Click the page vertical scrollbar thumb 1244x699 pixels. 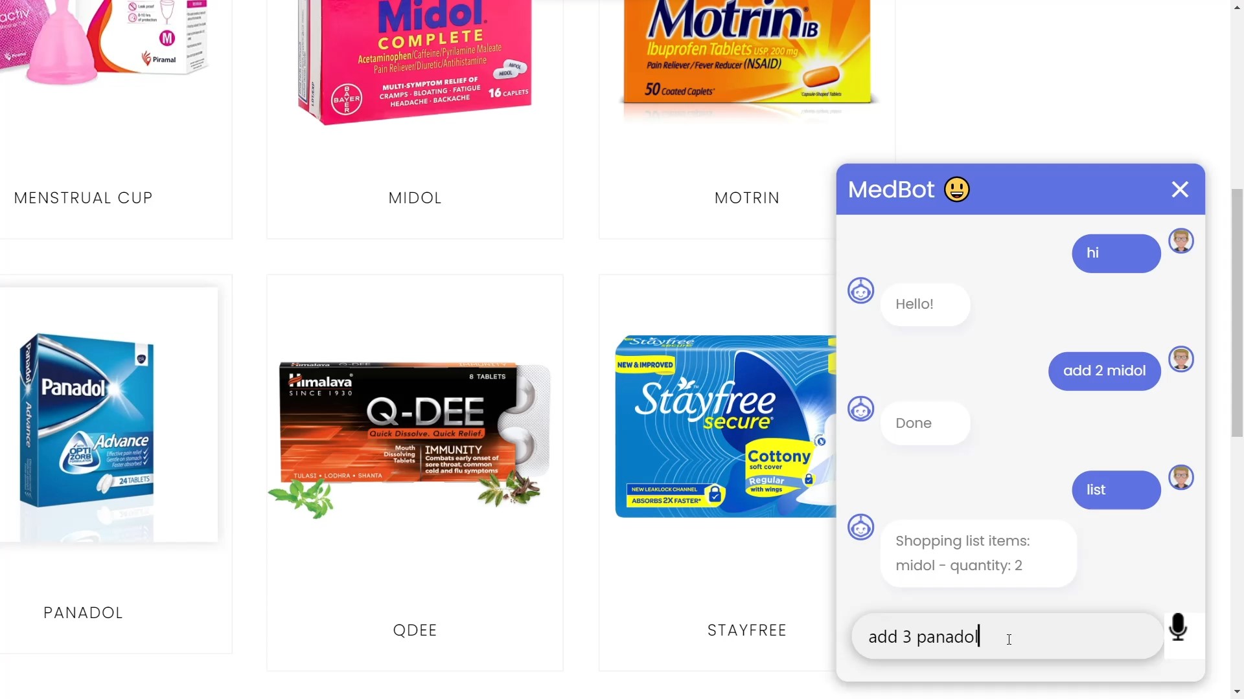point(1237,313)
